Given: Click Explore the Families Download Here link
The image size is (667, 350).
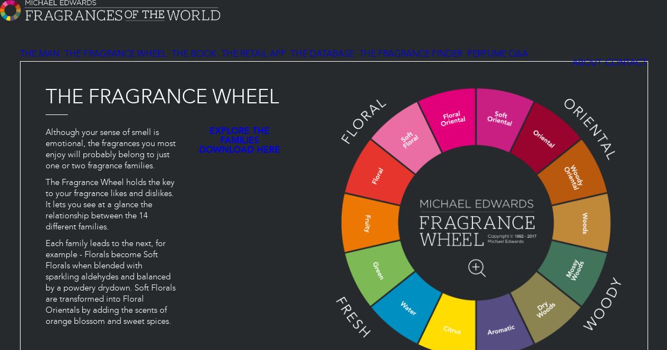Looking at the screenshot, I should click(x=240, y=140).
